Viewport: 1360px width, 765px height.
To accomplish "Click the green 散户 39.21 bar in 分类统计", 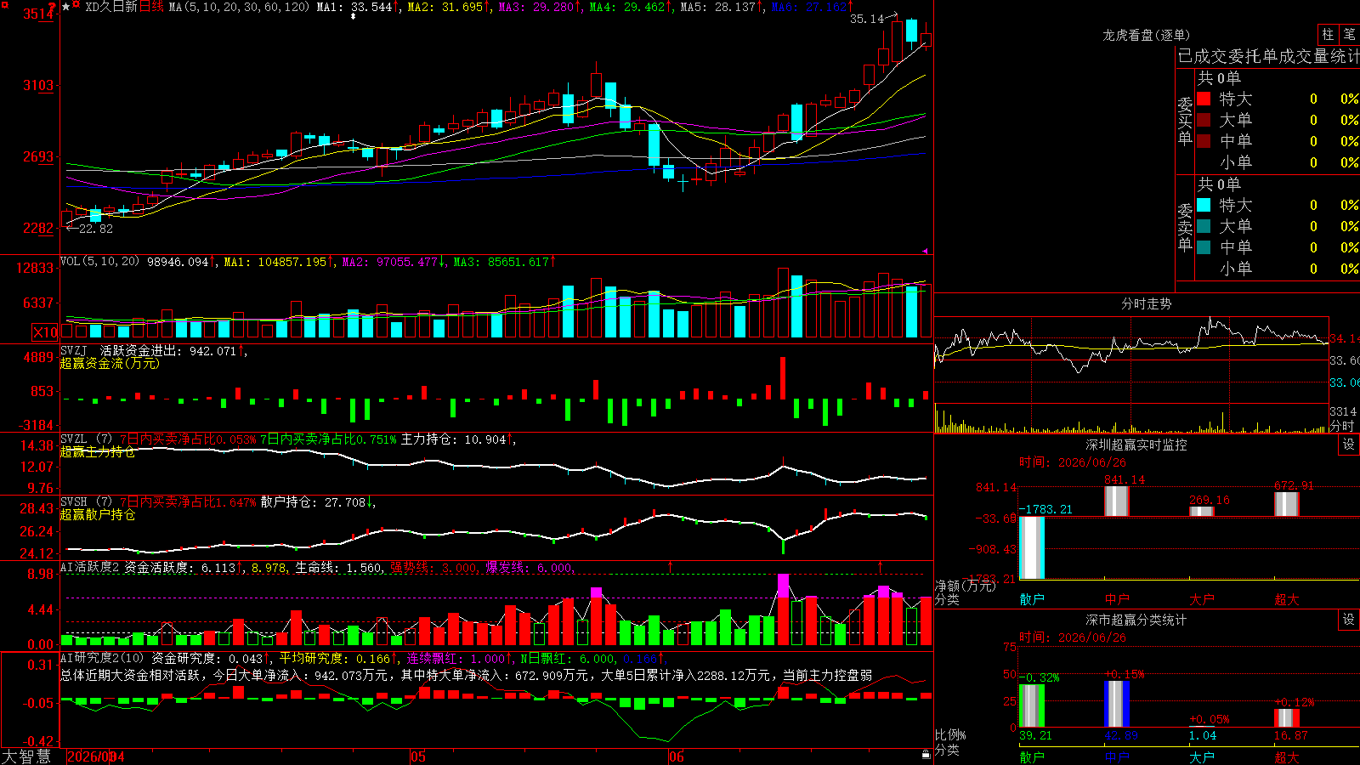I will [1032, 705].
